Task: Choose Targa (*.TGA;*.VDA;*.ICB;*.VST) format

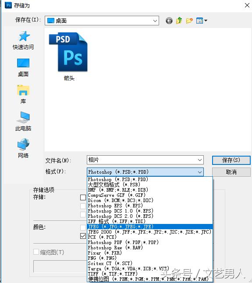Action: click(150, 269)
